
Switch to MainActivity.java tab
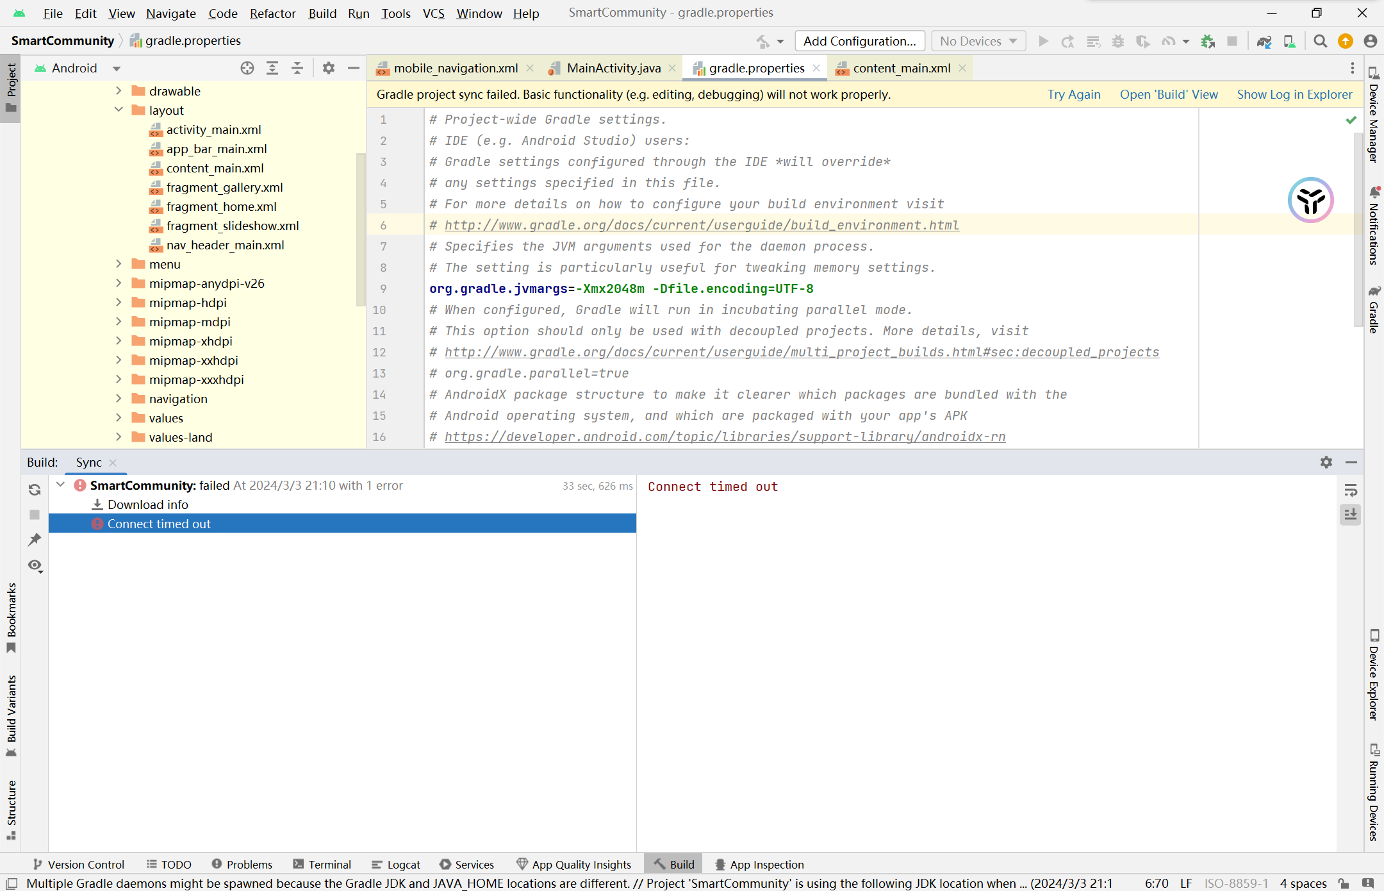click(613, 68)
